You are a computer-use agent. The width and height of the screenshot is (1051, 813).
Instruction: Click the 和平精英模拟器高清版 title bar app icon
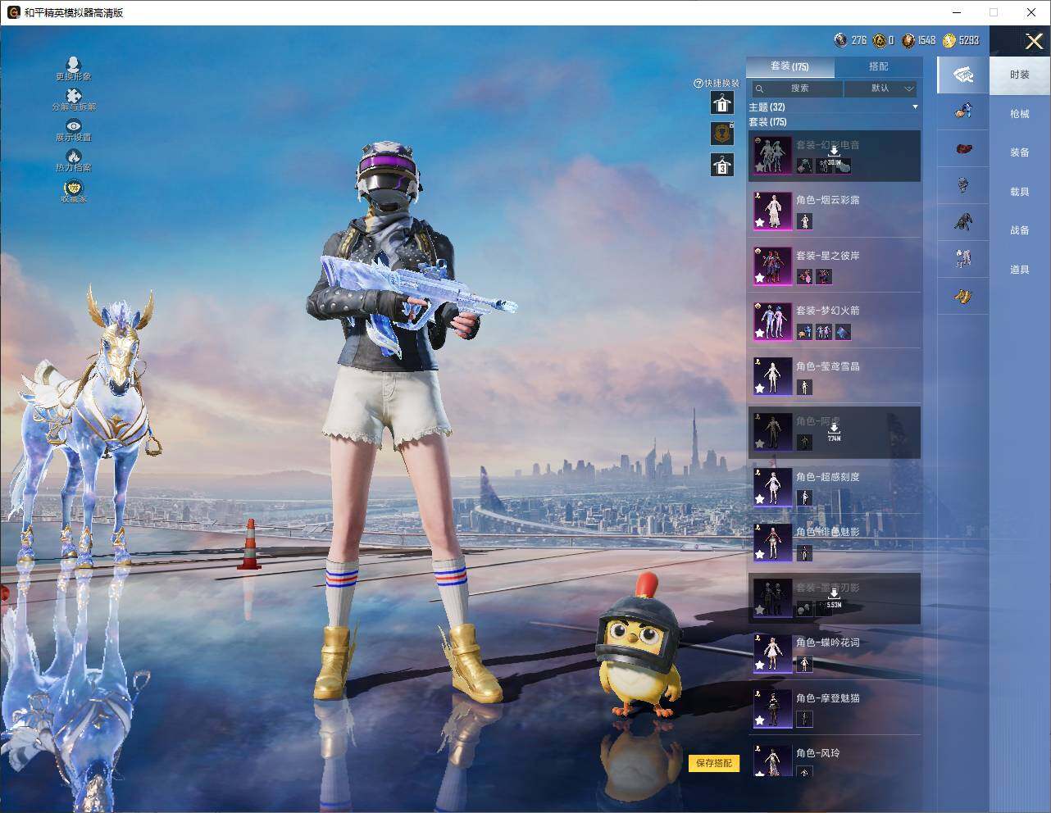[14, 12]
